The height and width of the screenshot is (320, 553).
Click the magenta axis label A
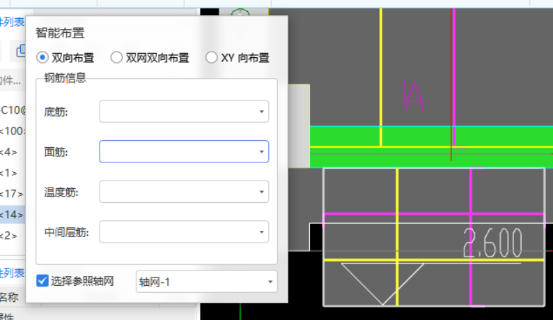[x=414, y=97]
